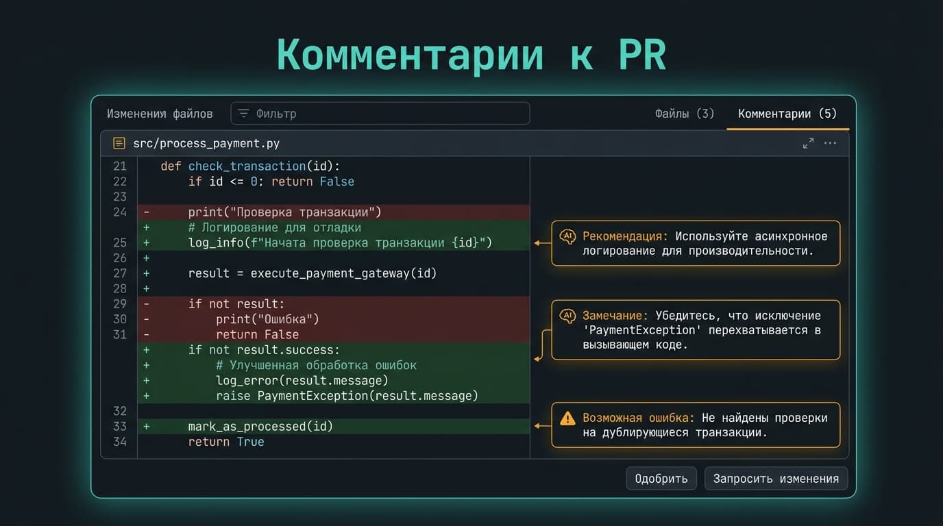Switch to the Комментарии (5) tab
The image size is (943, 526).
pos(787,114)
